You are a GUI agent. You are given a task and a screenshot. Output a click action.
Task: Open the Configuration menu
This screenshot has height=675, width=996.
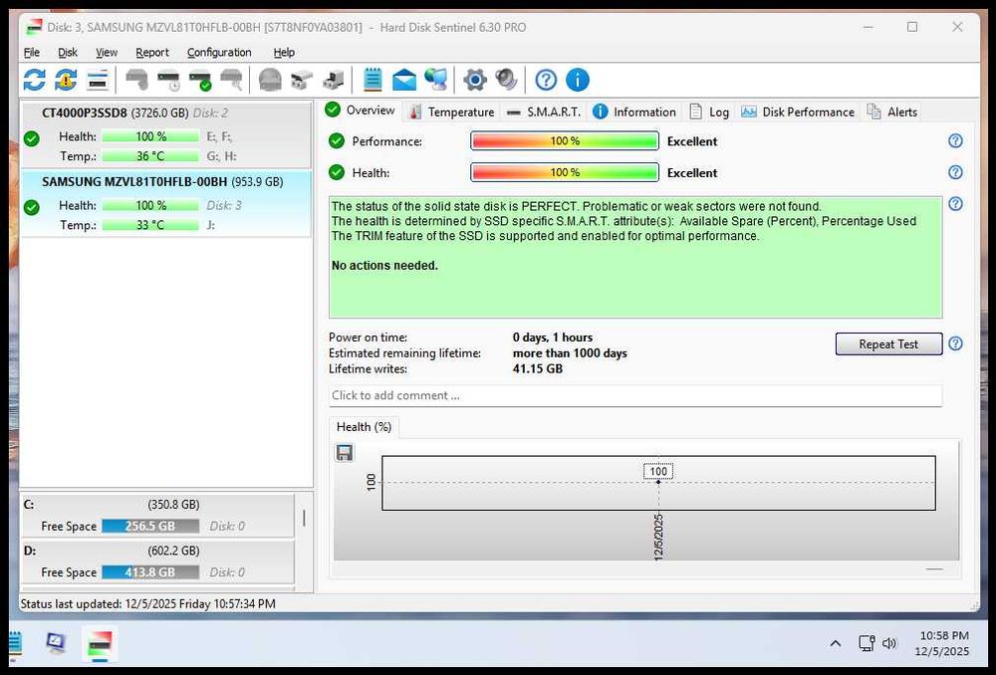point(219,52)
